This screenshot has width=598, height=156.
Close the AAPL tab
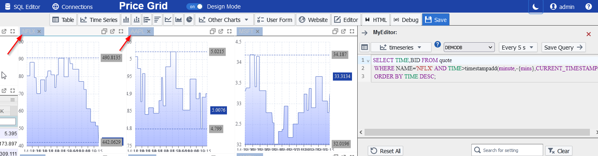[149, 31]
